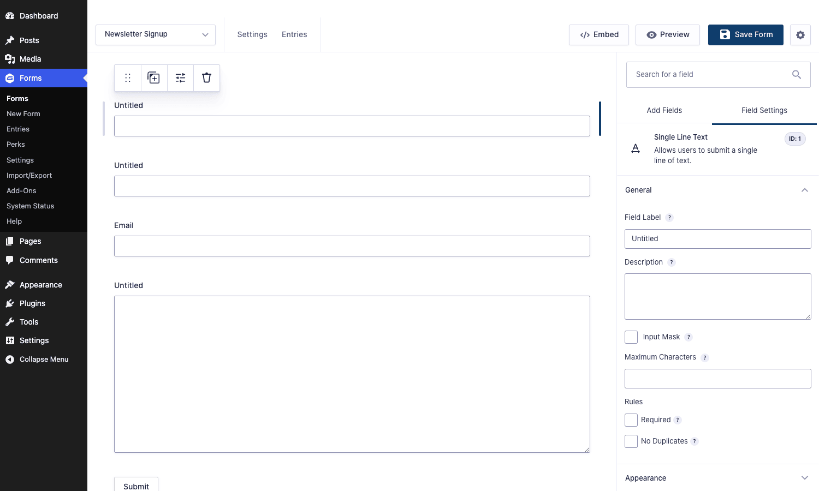This screenshot has width=819, height=491.
Task: Click the Rules heading text
Action: pos(633,402)
